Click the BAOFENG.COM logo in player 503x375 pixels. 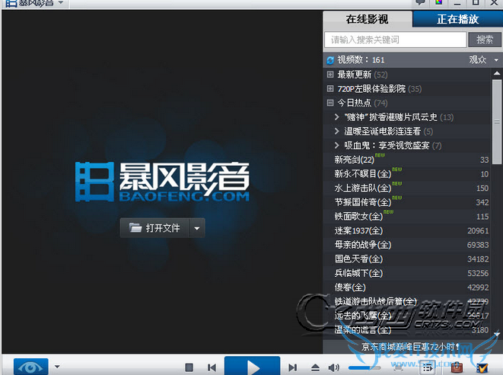point(162,182)
